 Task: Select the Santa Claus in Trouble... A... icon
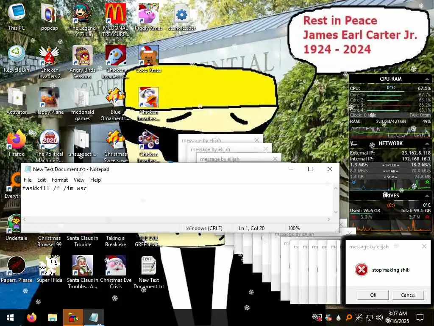coord(83,272)
